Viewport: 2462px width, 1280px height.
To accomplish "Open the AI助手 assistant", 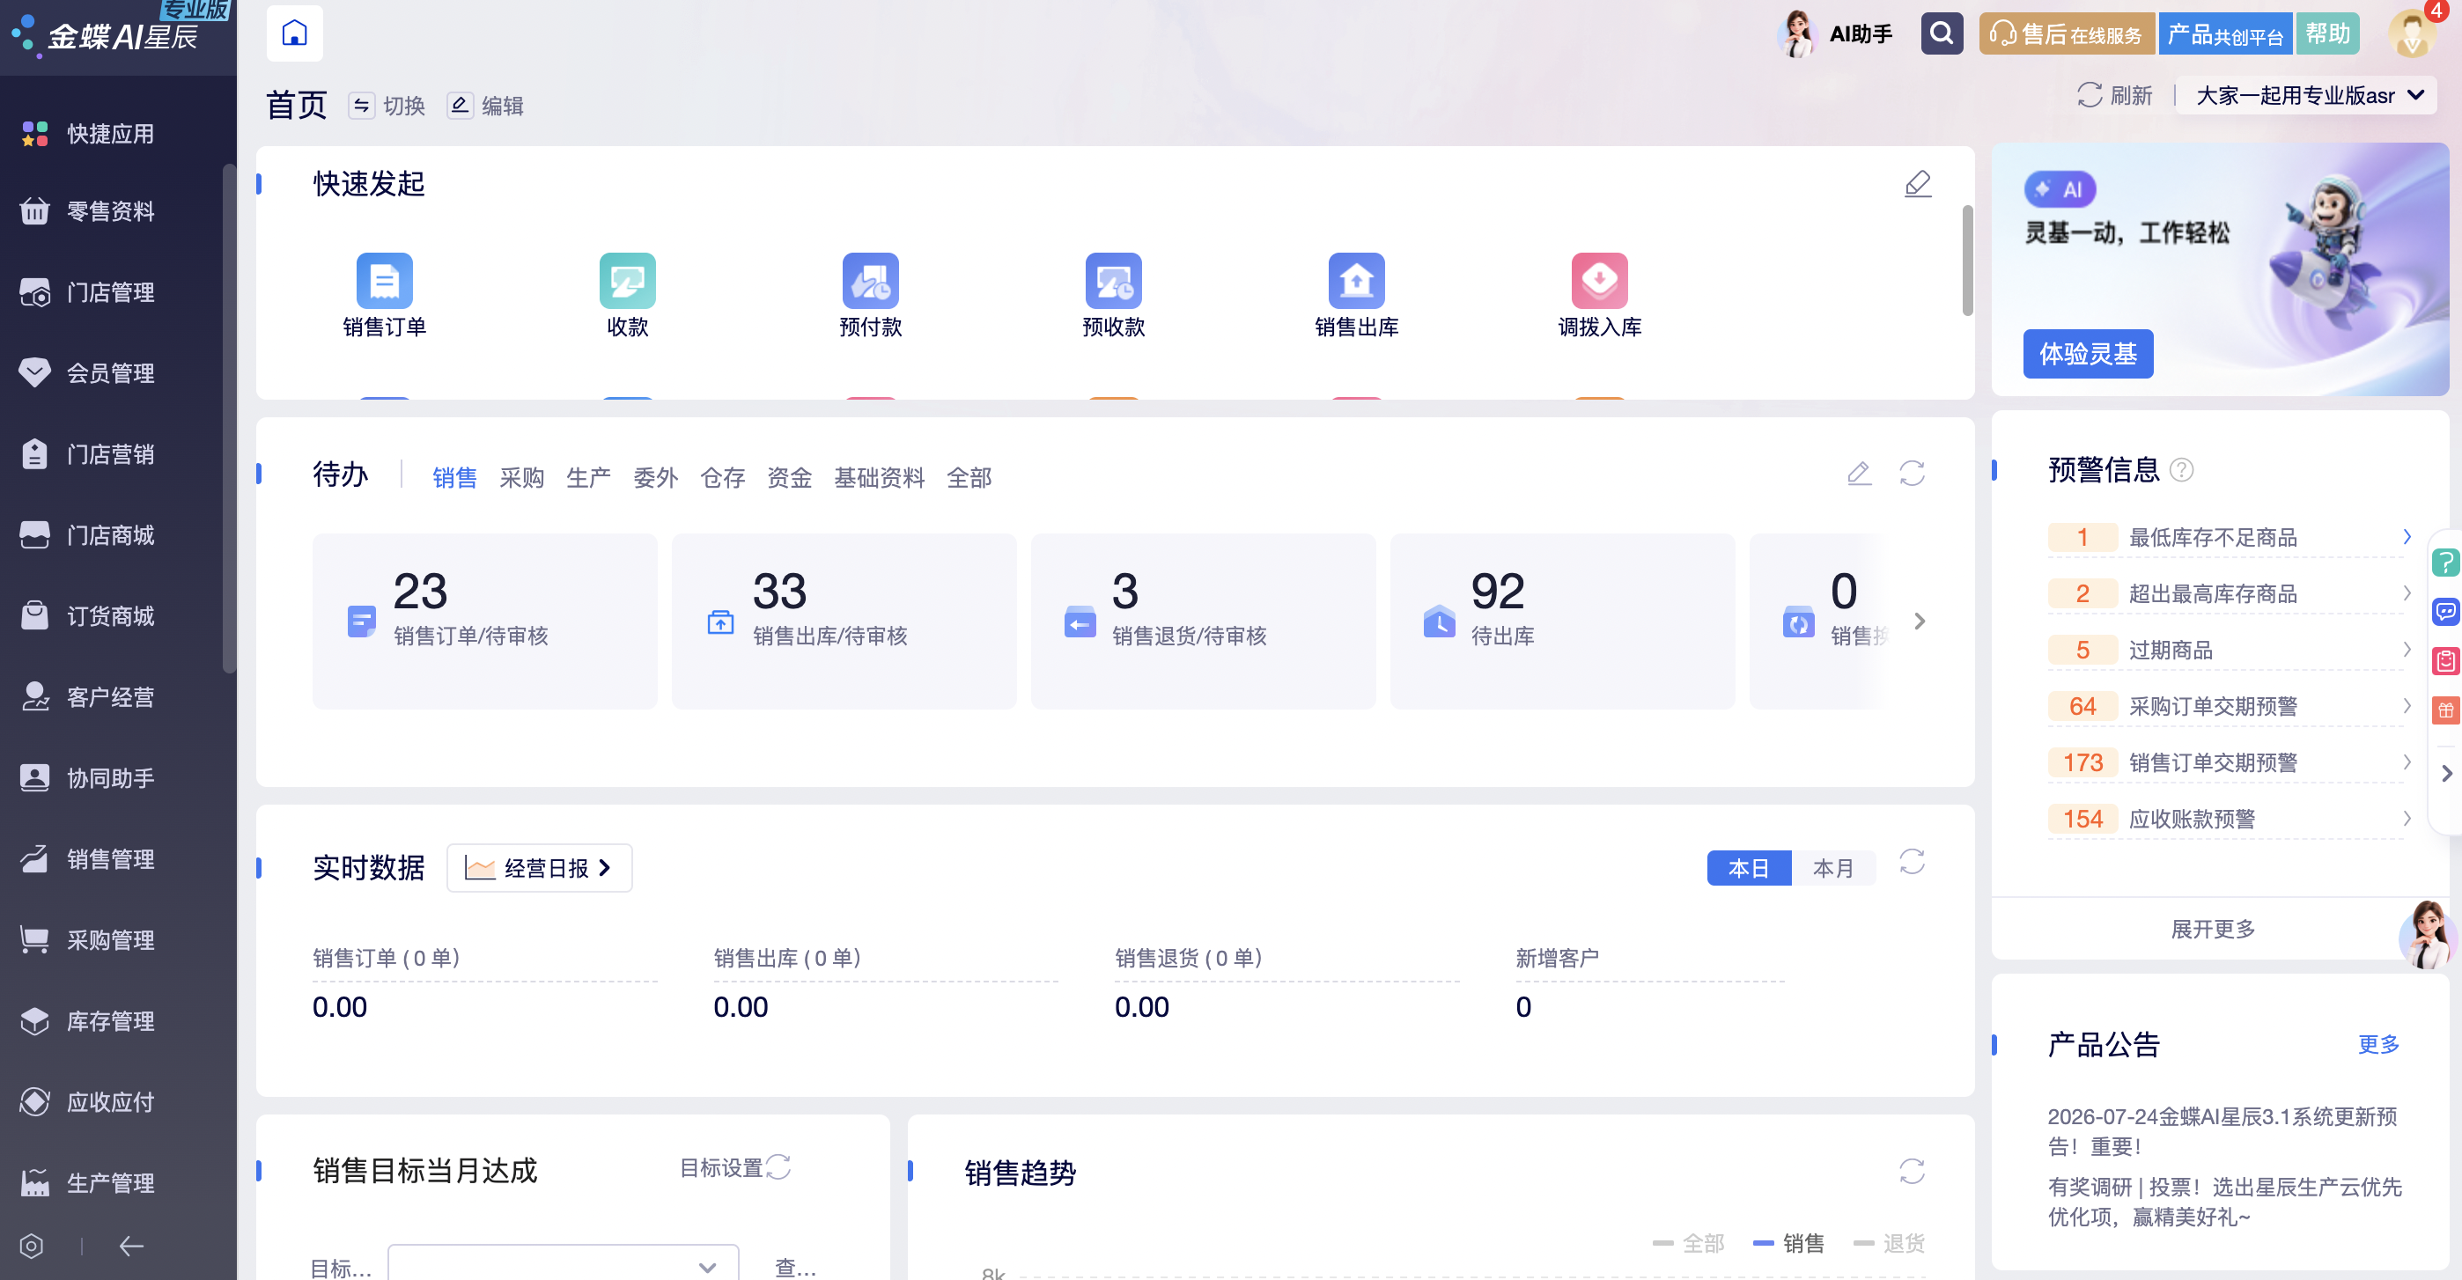I will click(x=1836, y=33).
